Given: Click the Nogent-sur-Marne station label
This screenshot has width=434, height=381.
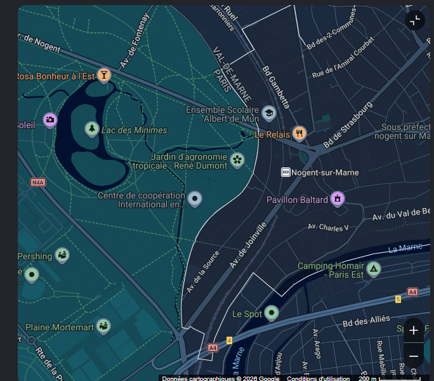Looking at the screenshot, I should 325,173.
